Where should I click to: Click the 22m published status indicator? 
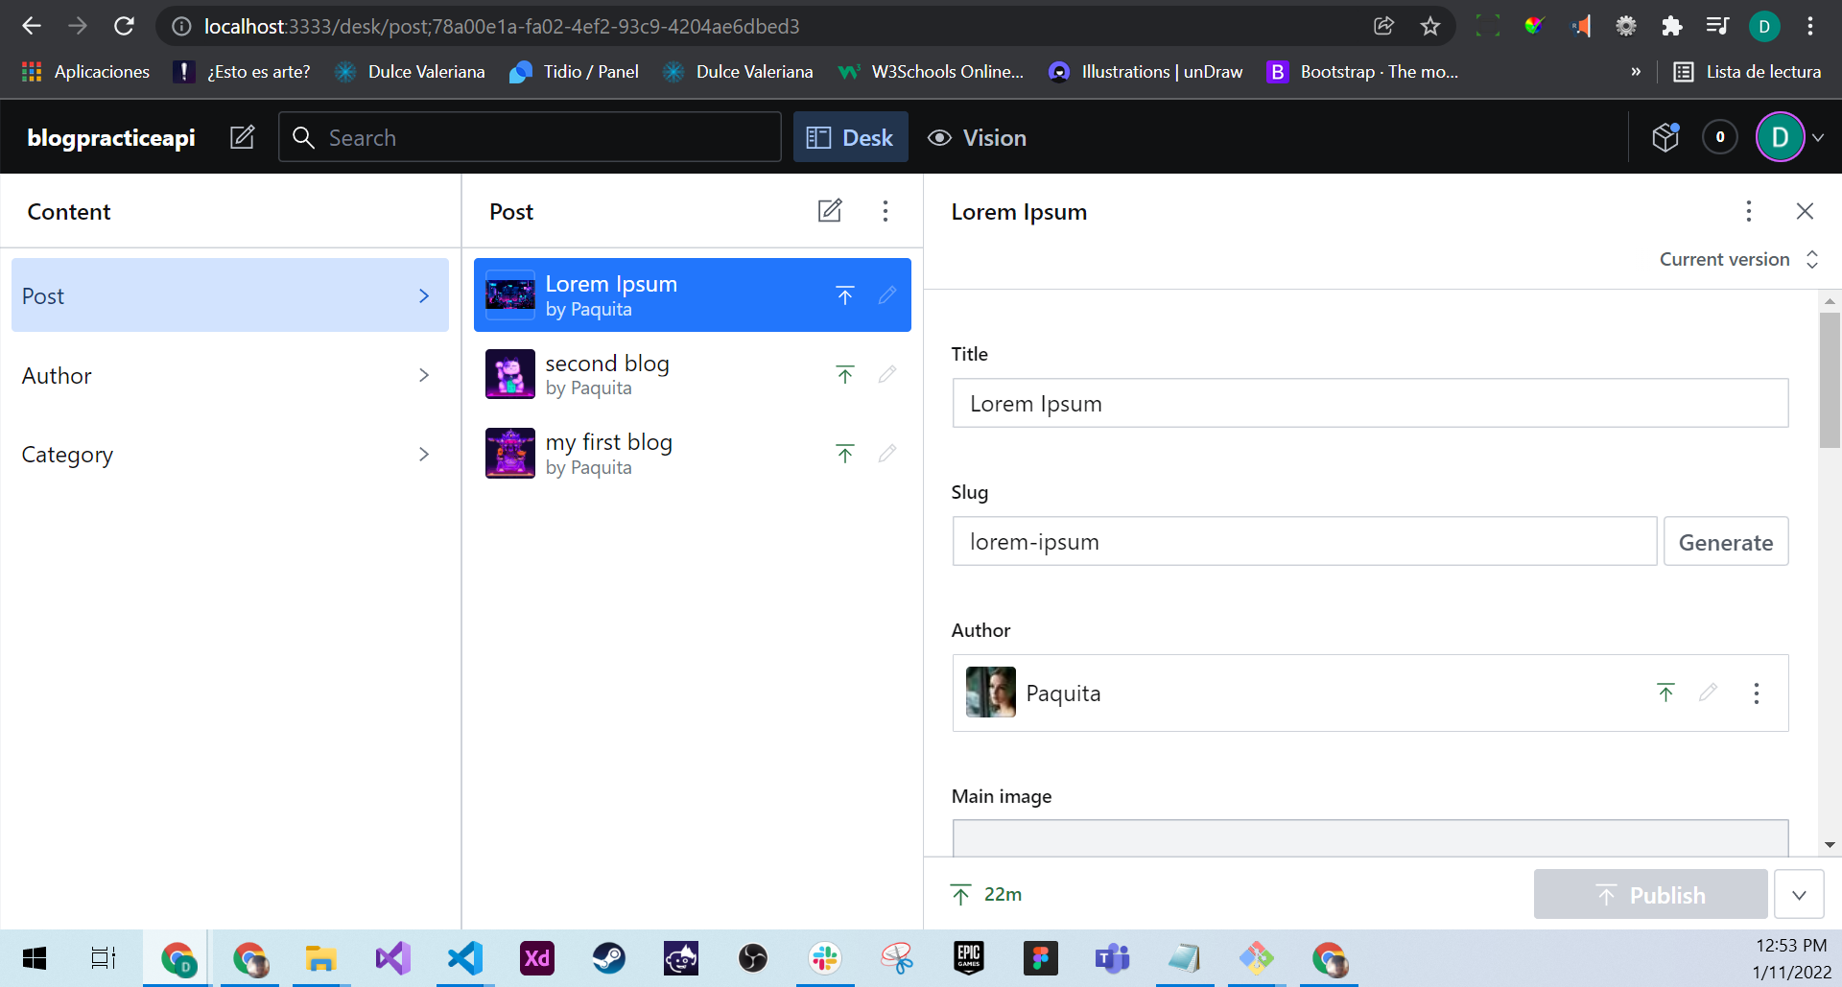[986, 894]
